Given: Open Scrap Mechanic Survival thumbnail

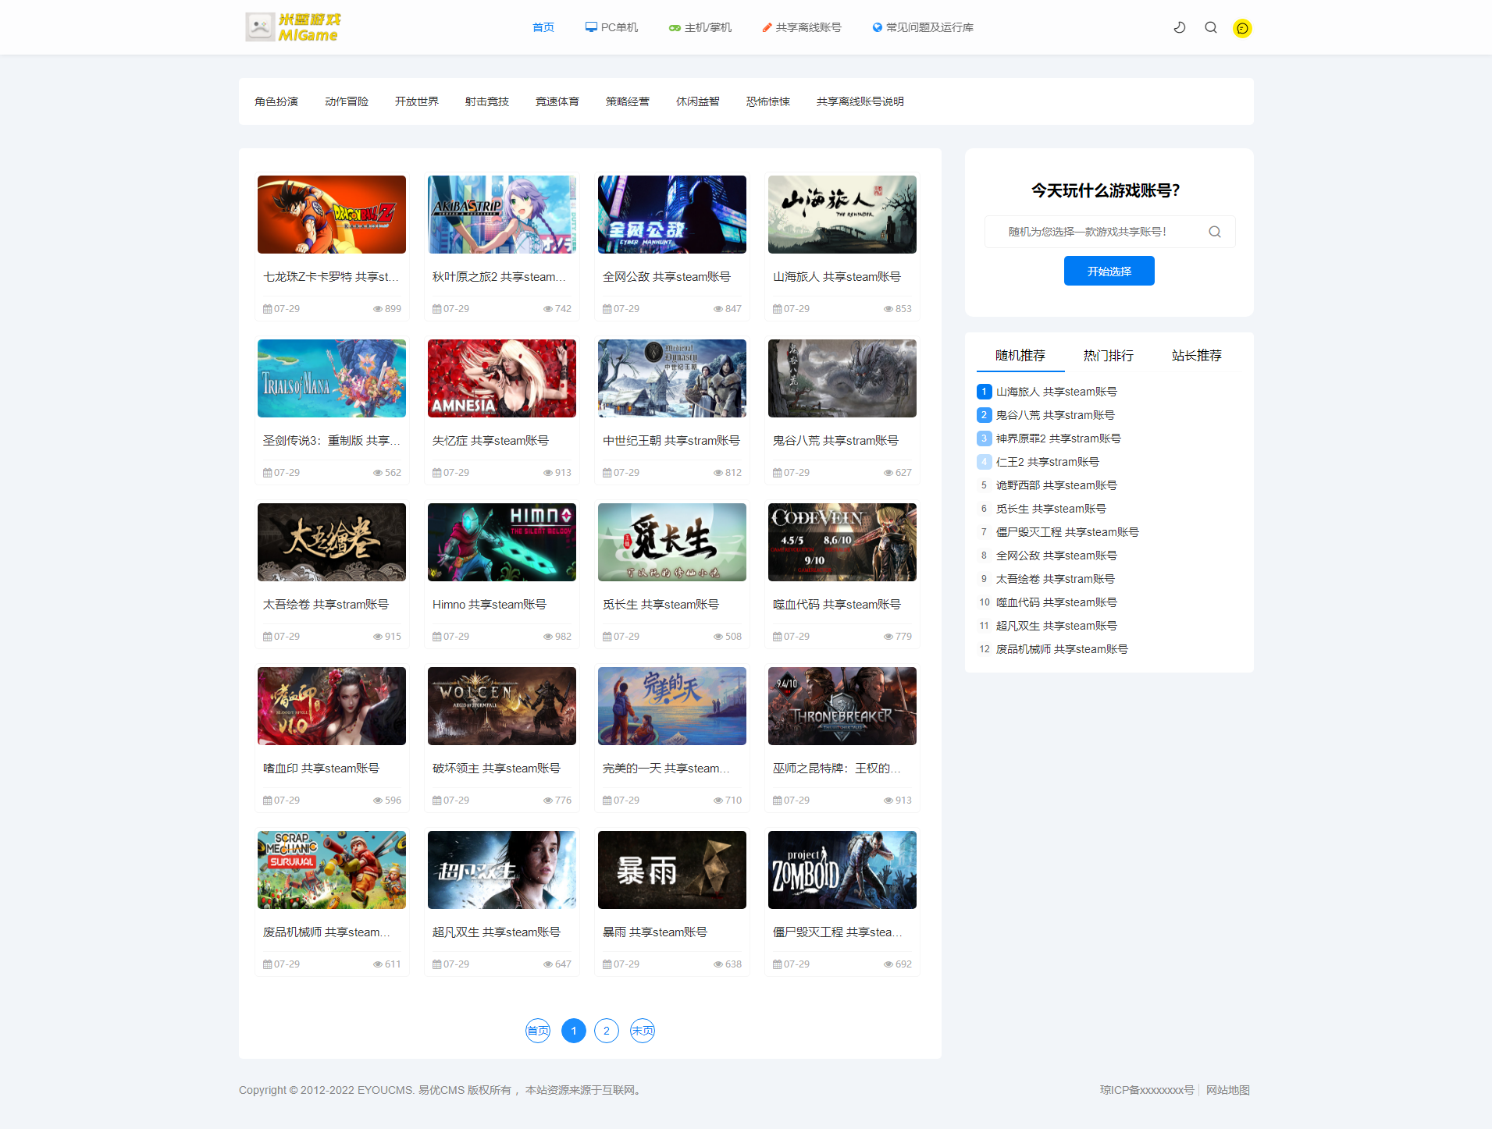Looking at the screenshot, I should tap(332, 870).
